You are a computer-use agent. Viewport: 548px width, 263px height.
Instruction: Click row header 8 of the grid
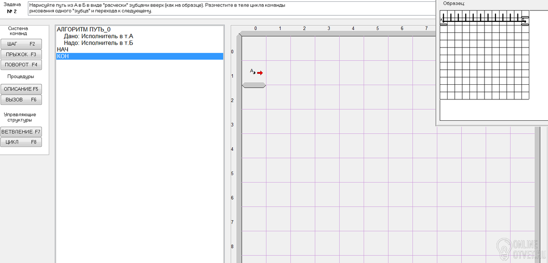point(232,247)
